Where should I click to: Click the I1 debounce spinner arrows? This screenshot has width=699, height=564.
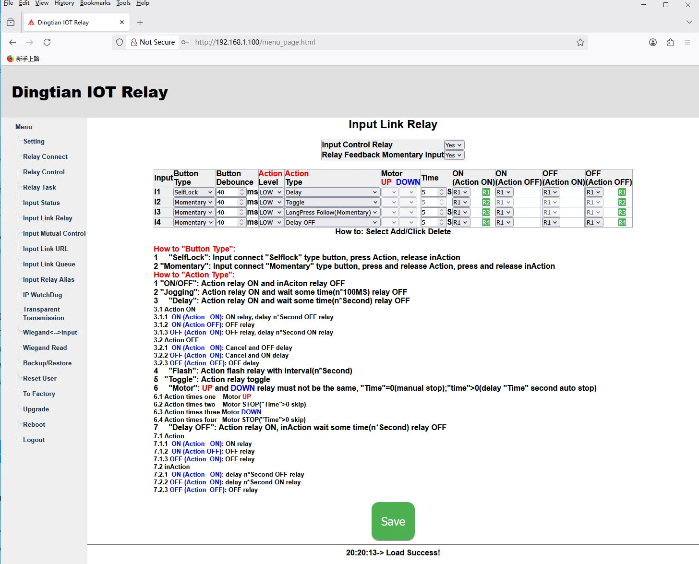[241, 192]
